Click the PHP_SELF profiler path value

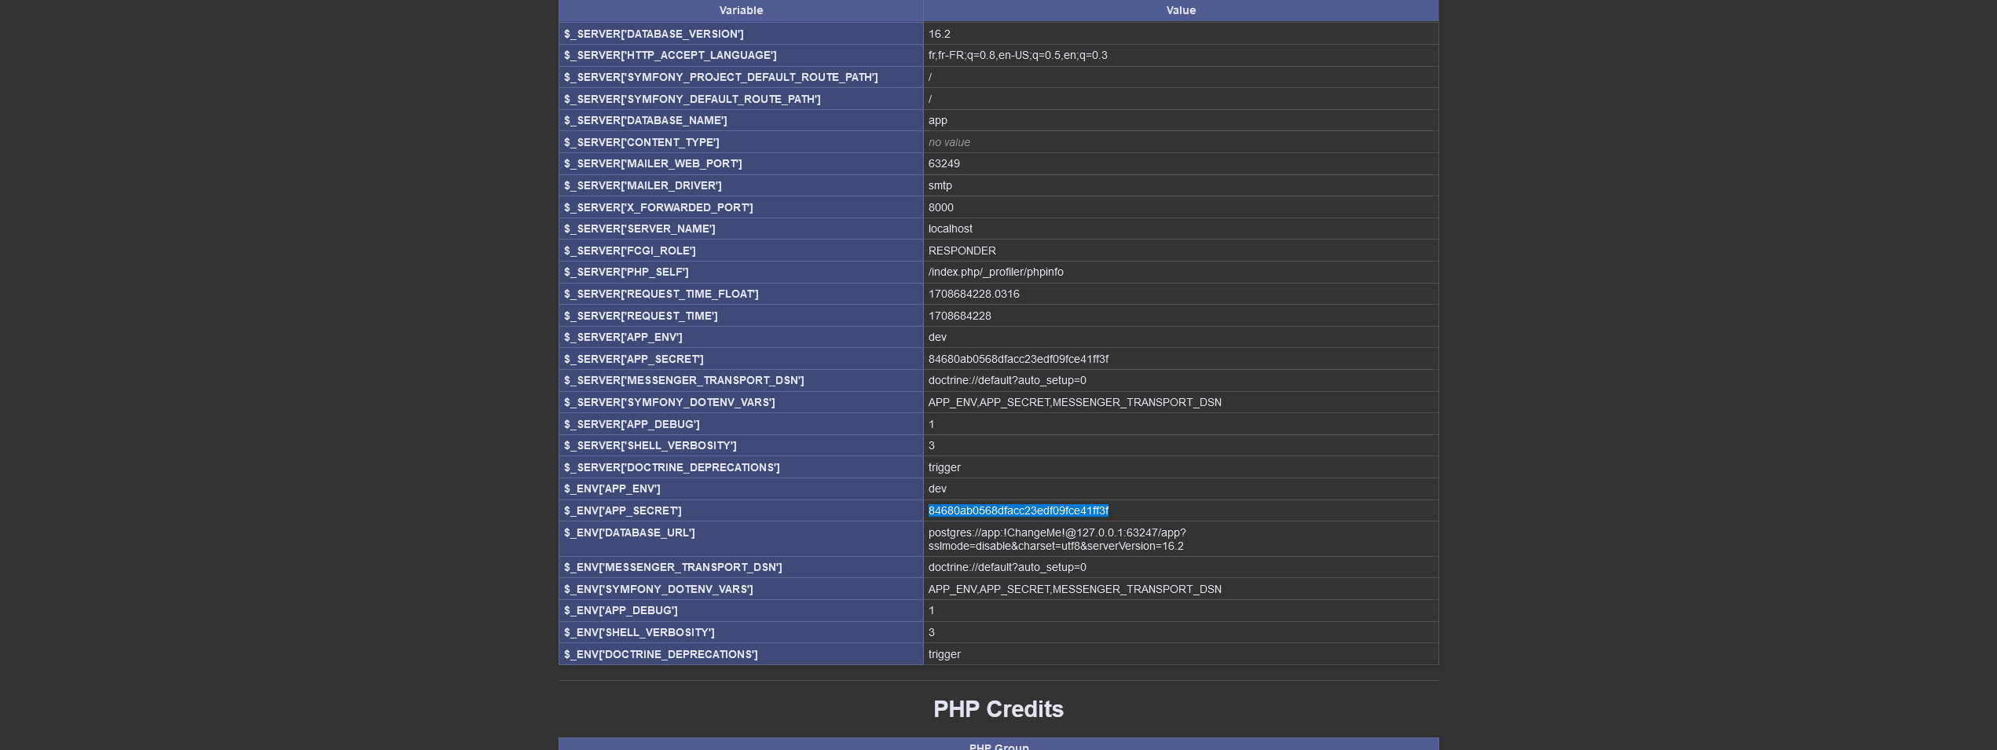click(x=995, y=272)
